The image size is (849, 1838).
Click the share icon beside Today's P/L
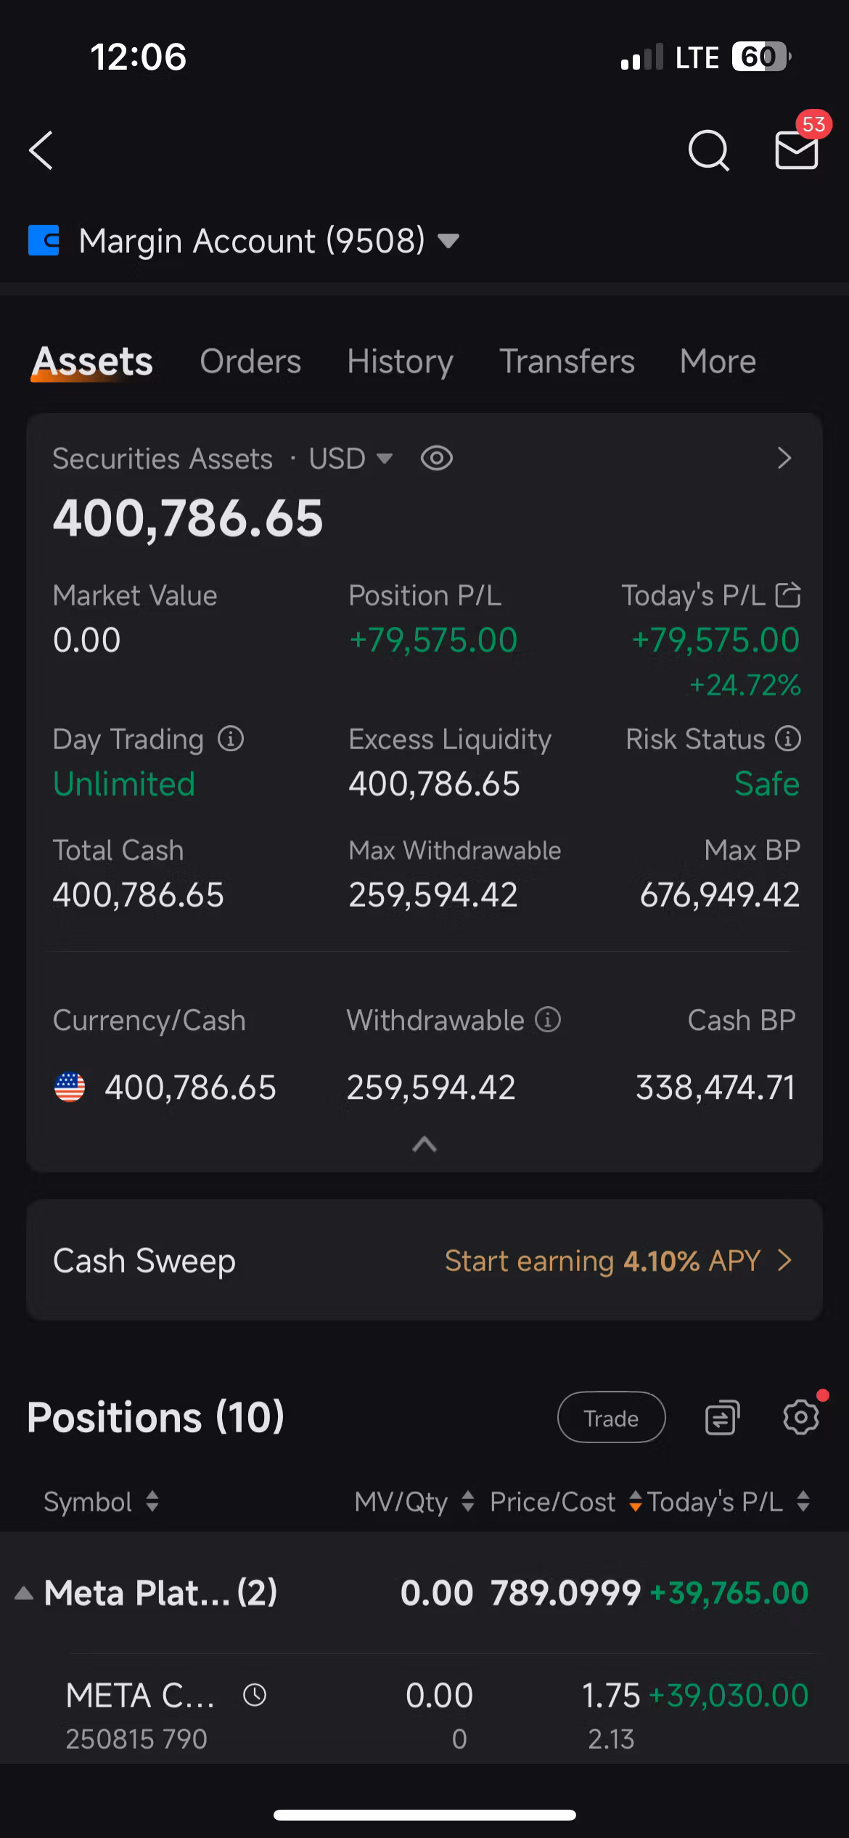(x=788, y=595)
